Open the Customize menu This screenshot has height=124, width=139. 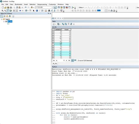click(x=52, y=4)
